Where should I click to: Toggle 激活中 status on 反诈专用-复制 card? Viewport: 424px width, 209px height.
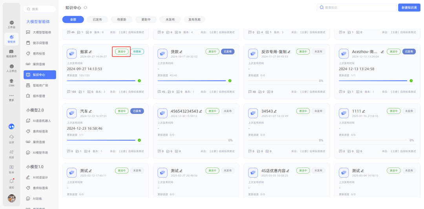click(303, 51)
